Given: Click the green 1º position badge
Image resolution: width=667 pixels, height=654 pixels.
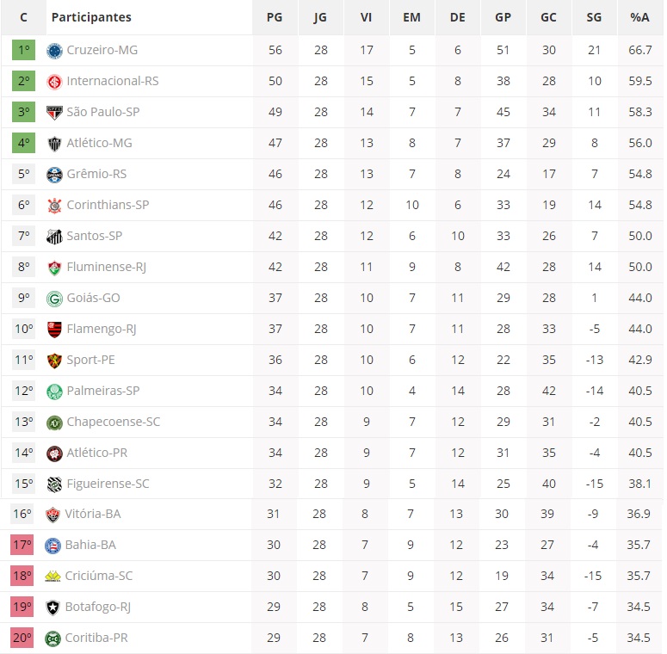Looking at the screenshot, I should click(x=23, y=50).
